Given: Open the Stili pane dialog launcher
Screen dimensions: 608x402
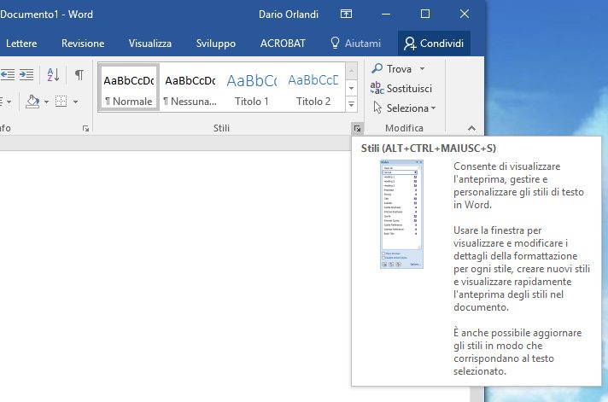Looking at the screenshot, I should pos(354,128).
